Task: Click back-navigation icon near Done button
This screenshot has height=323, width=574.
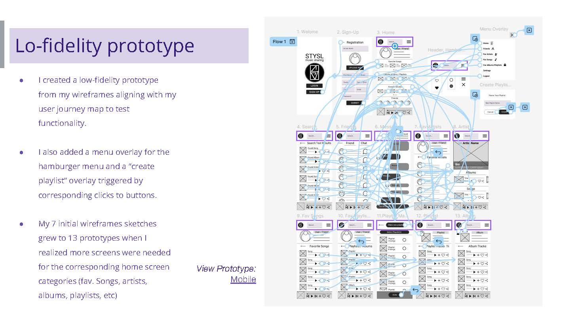Action: click(415, 290)
